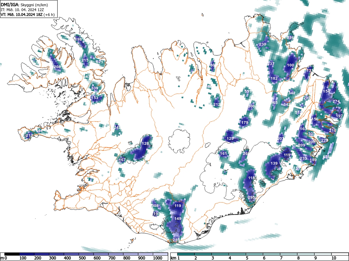Click the 'm 0' label at legend start
Viewport: 349px width, 261px height.
(4, 258)
